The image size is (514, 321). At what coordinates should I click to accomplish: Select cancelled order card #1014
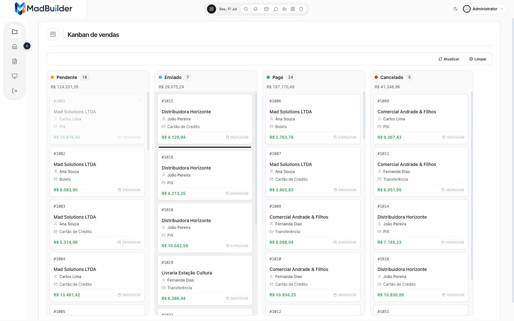point(421,224)
